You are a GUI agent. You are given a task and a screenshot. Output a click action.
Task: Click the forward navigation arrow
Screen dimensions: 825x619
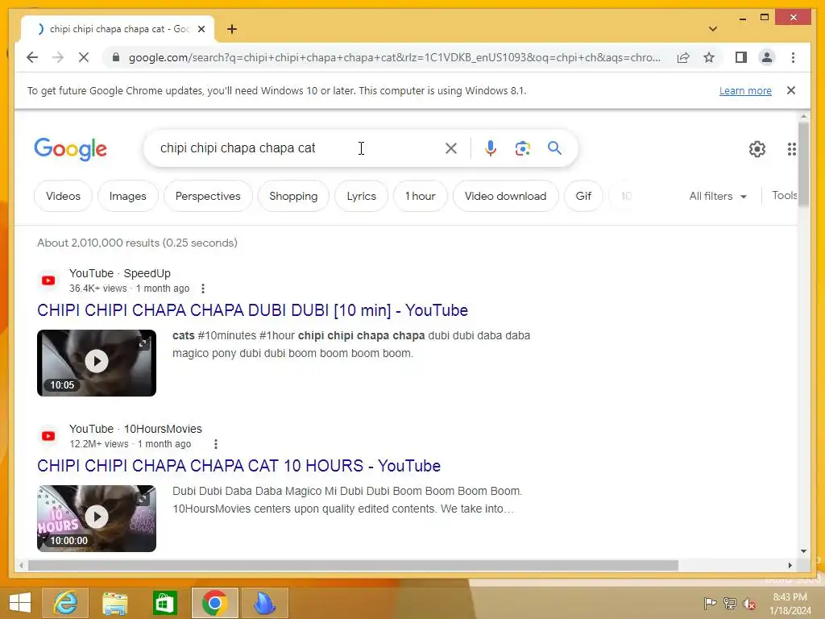pos(58,57)
